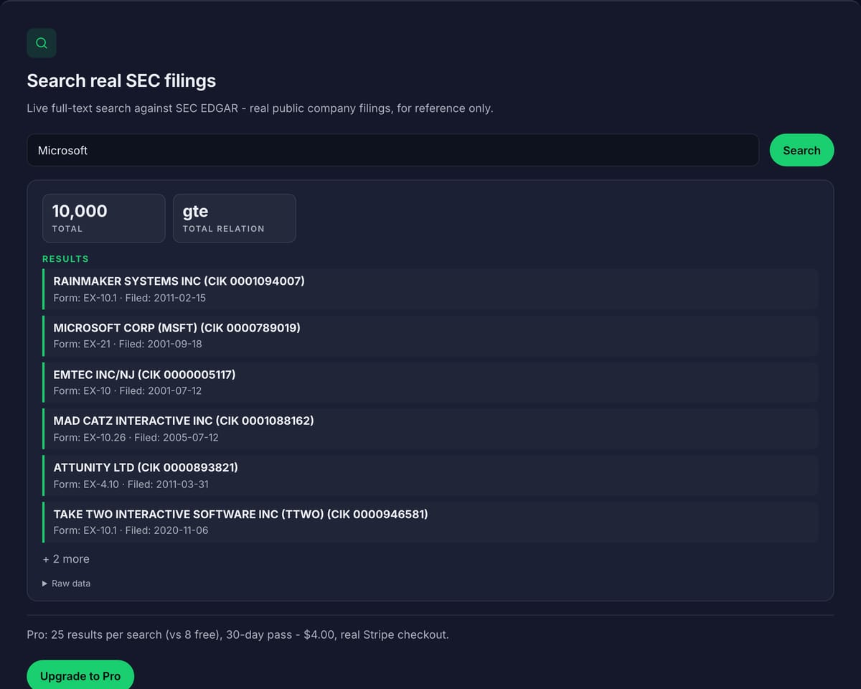
Task: Click 'Form: EX-4.10 · Filed: 2011-03-31' text
Action: (131, 484)
